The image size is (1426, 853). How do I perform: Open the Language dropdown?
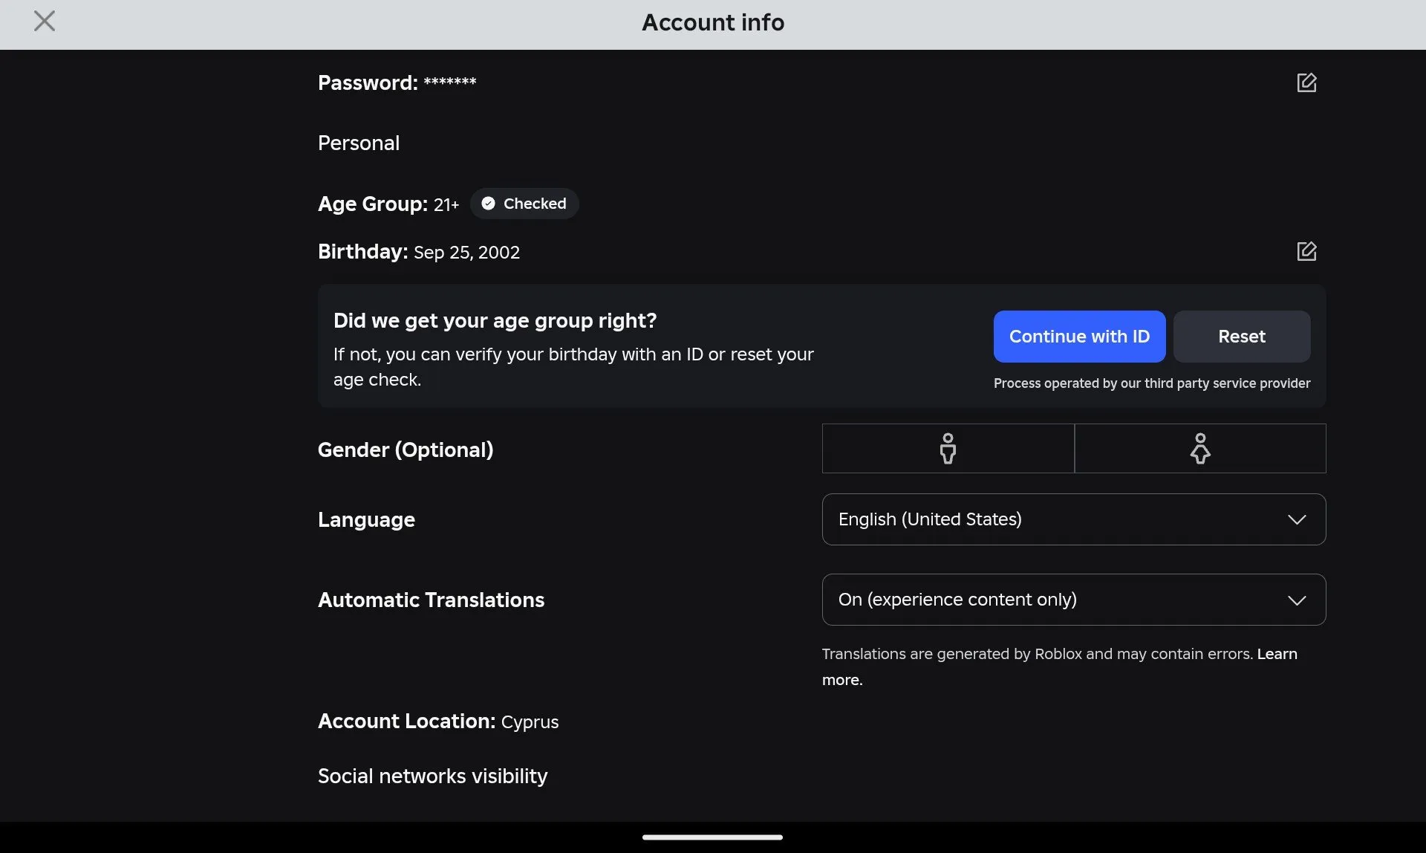click(x=1074, y=519)
